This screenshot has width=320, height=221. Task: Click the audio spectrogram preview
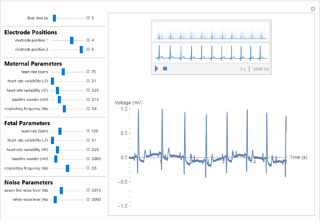point(211,31)
